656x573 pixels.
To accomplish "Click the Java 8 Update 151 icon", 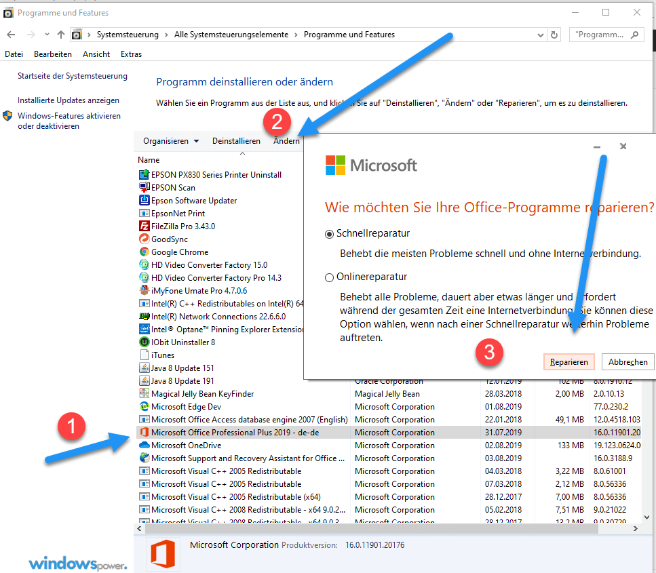I will (x=144, y=368).
